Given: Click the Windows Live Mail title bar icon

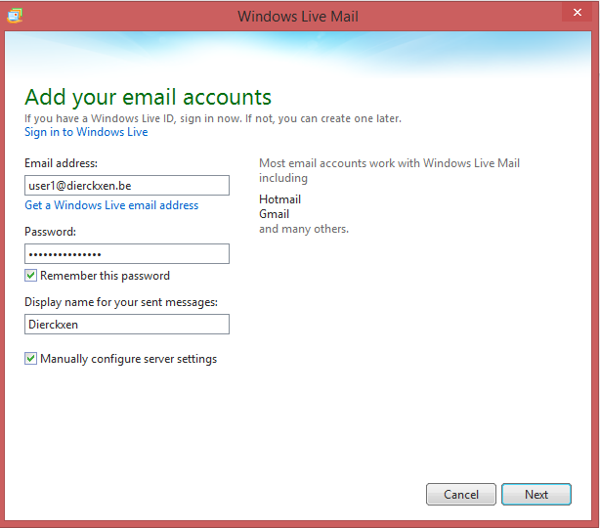Looking at the screenshot, I should pos(15,15).
